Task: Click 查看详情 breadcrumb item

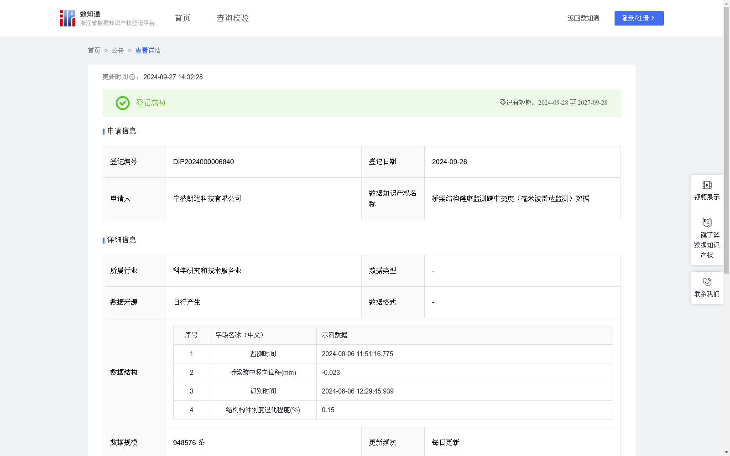Action: pyautogui.click(x=148, y=51)
